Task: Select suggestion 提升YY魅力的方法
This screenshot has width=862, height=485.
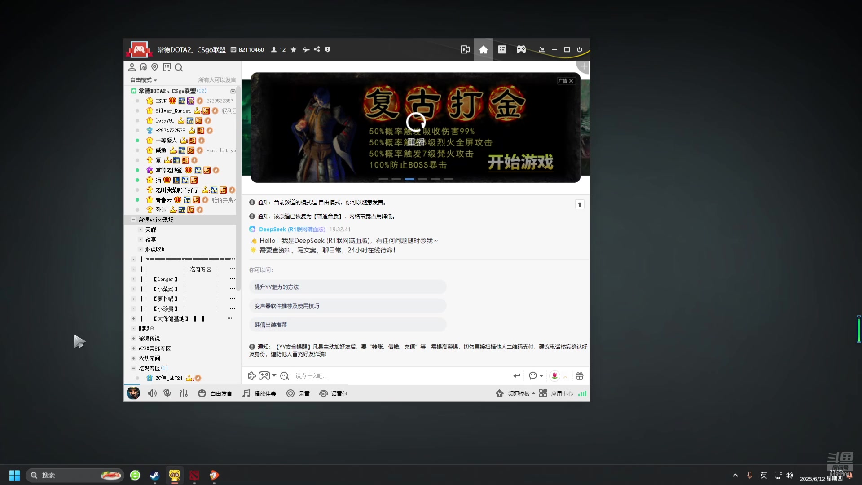Action: coord(348,287)
